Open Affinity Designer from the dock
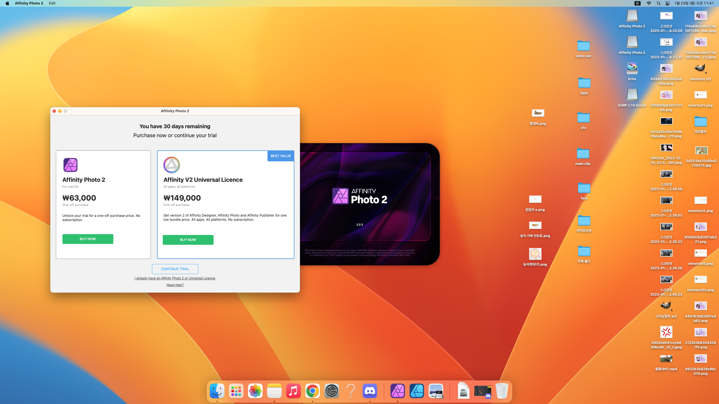The height and width of the screenshot is (404, 719). [x=417, y=391]
